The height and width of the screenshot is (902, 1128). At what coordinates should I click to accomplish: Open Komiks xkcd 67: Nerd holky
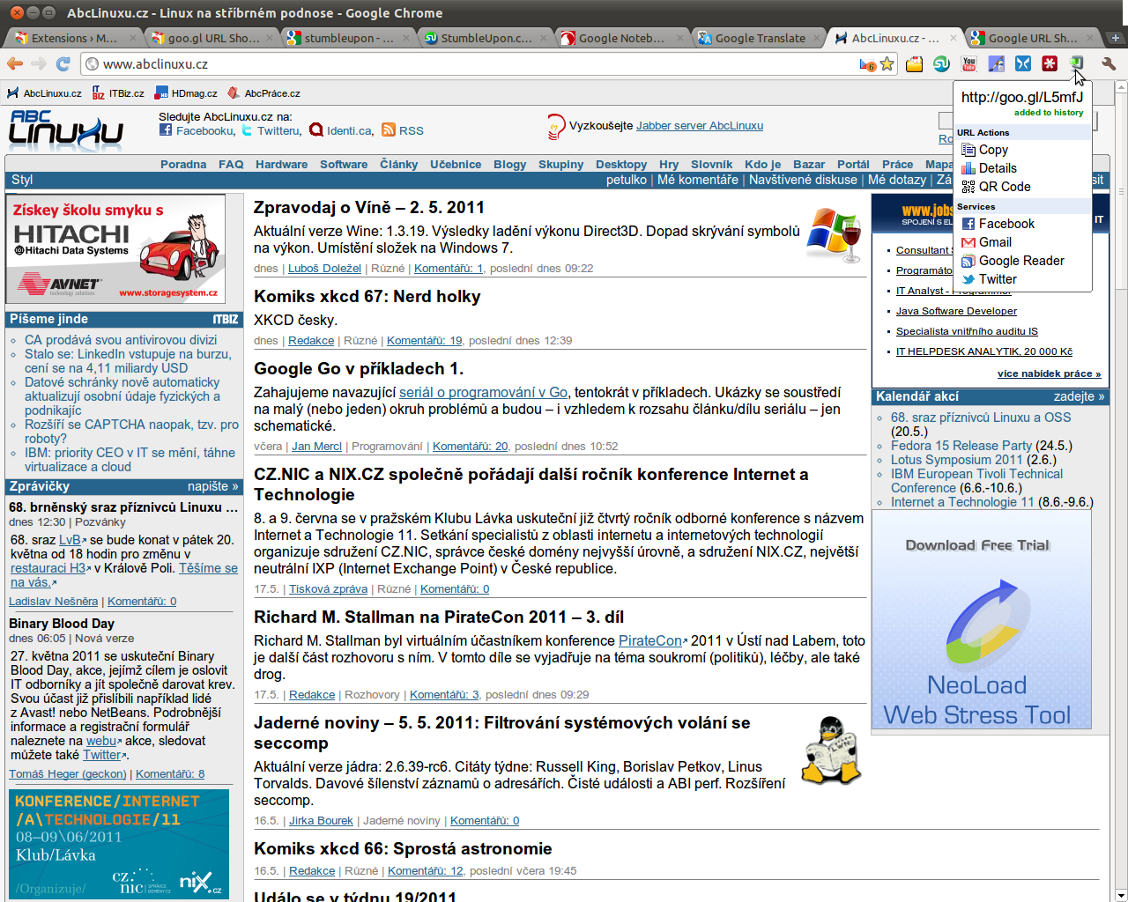pos(367,296)
